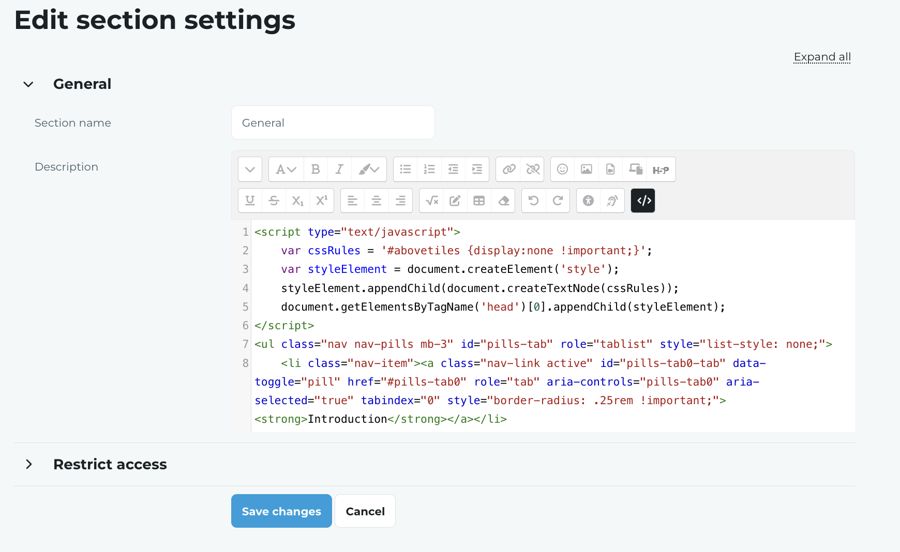Image resolution: width=900 pixels, height=552 pixels.
Task: Insert an unordered bullet list
Action: [406, 170]
